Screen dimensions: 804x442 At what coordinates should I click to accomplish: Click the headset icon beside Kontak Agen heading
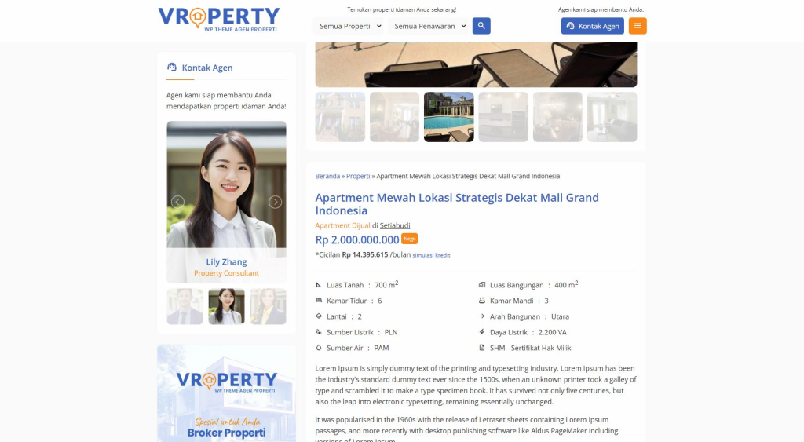(172, 68)
